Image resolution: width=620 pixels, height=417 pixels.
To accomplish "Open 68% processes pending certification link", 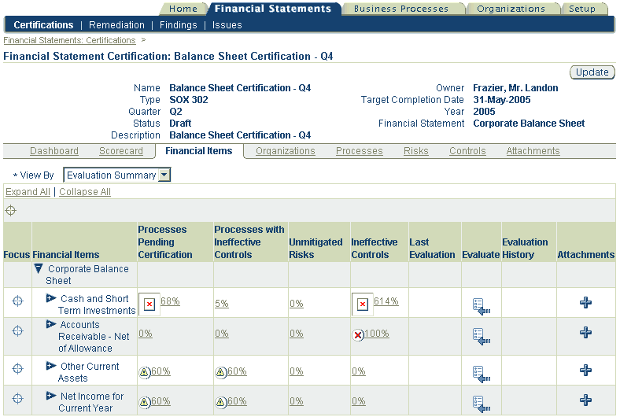I will pos(170,301).
